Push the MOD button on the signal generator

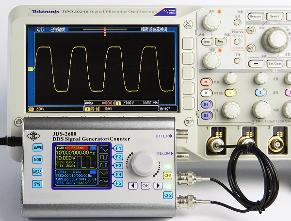(37, 159)
